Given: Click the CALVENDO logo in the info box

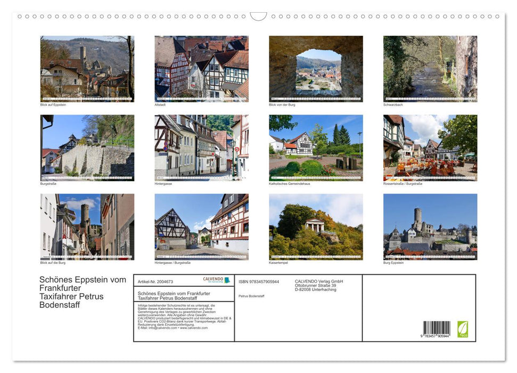Looking at the screenshot, I should [x=216, y=280].
